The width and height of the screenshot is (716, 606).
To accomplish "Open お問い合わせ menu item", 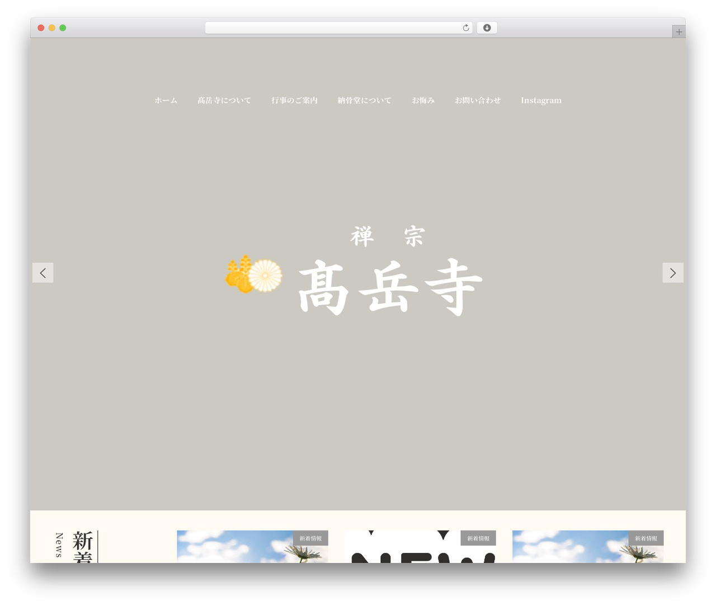I will (x=478, y=101).
